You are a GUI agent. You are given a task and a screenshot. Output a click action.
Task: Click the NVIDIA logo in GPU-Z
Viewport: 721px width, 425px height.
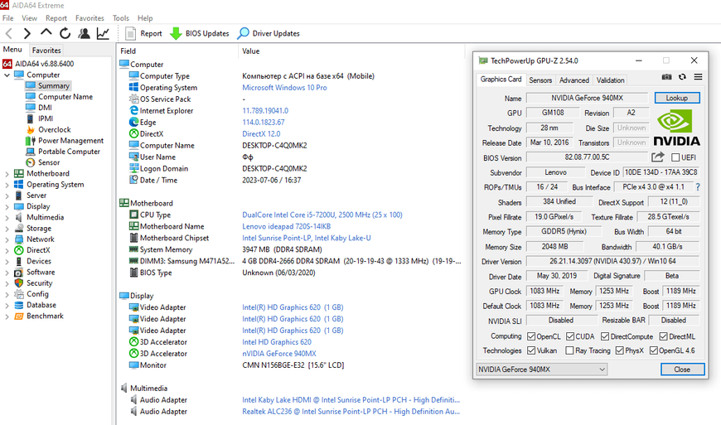(676, 128)
